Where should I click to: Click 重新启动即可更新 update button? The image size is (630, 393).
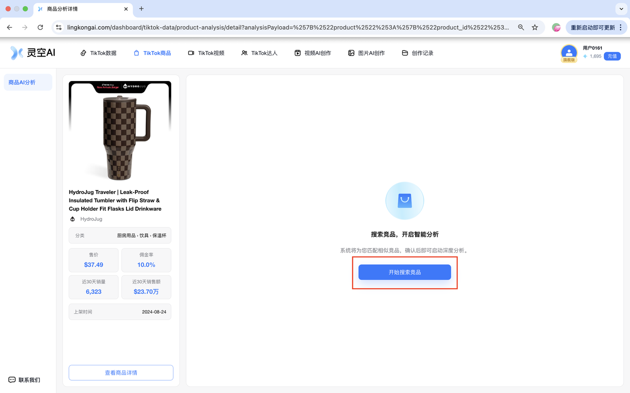coord(593,28)
